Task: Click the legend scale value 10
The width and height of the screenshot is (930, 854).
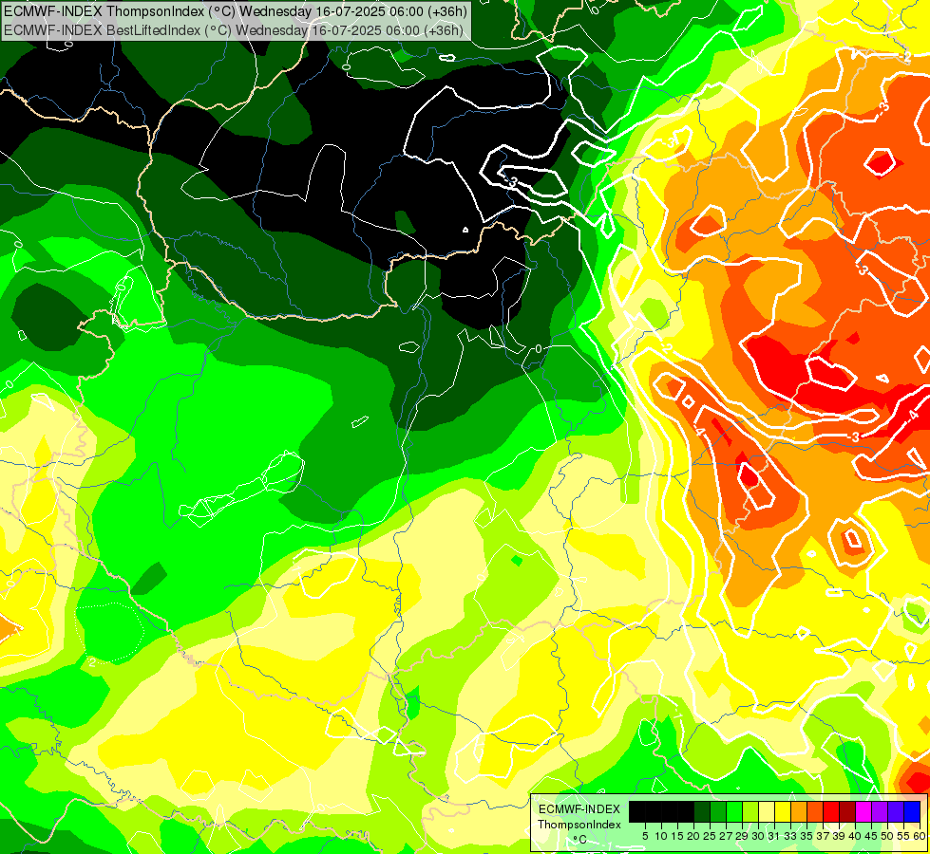Action: click(x=661, y=836)
